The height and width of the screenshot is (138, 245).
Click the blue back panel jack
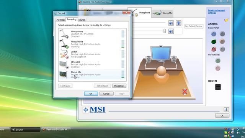[214, 34]
